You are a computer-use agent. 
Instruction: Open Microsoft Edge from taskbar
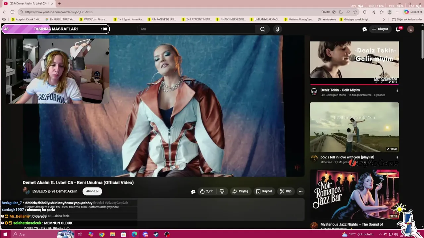click(134, 234)
